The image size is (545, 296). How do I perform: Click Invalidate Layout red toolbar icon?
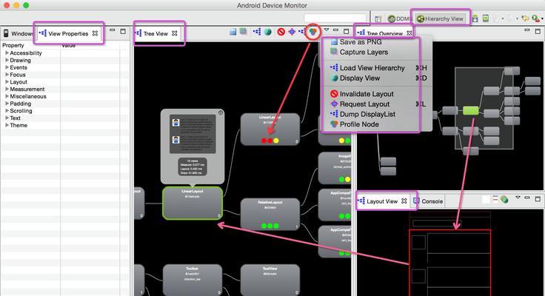tap(281, 32)
